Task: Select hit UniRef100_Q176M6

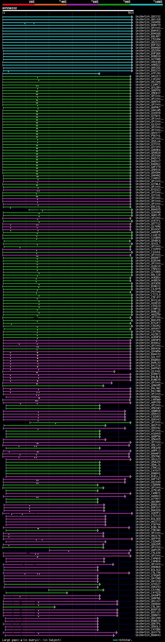Action: [148, 226]
